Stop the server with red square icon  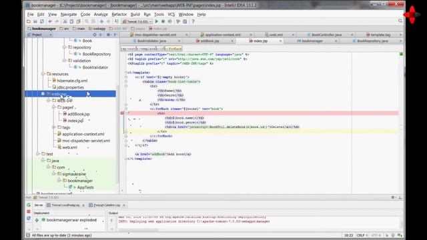pyautogui.click(x=29, y=211)
